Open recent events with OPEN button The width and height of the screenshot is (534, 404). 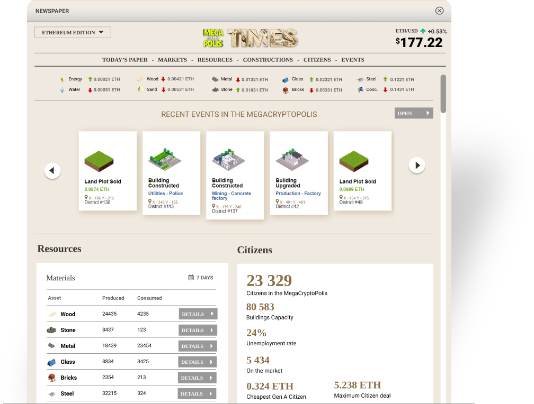[414, 113]
